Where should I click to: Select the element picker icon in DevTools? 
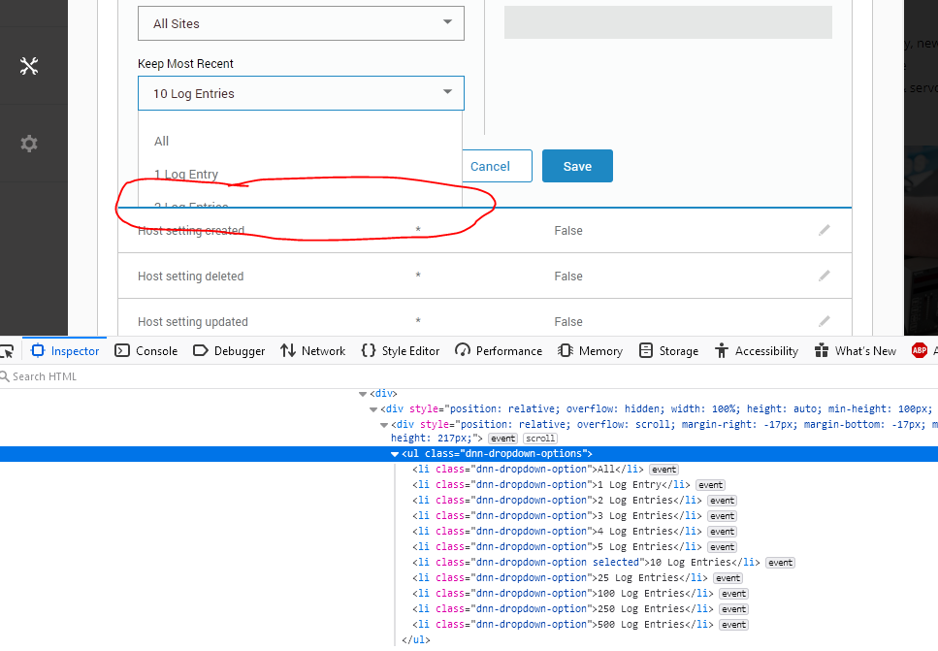(8, 350)
